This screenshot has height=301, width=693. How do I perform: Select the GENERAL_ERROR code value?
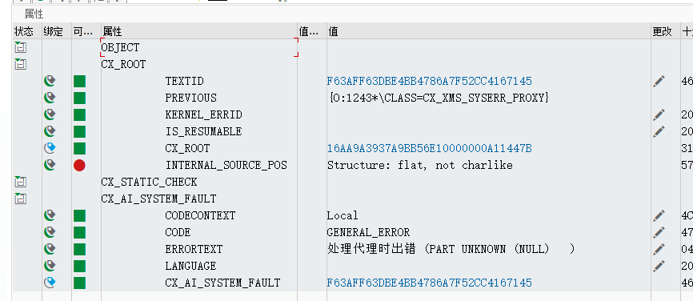click(368, 232)
